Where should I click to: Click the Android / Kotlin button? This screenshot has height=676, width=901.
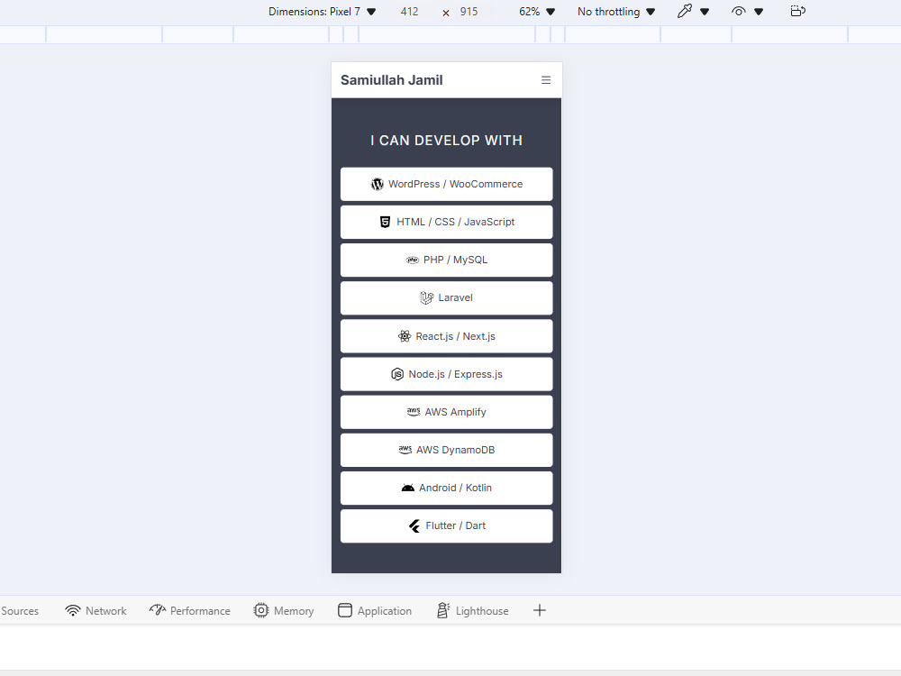(x=447, y=488)
